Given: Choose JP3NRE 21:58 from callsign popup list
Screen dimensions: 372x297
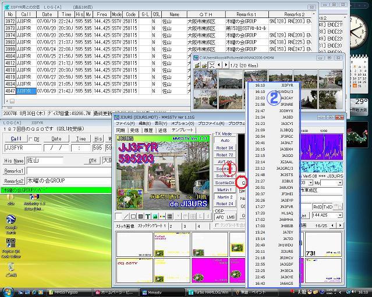Looking at the screenshot, I should tap(274, 104).
